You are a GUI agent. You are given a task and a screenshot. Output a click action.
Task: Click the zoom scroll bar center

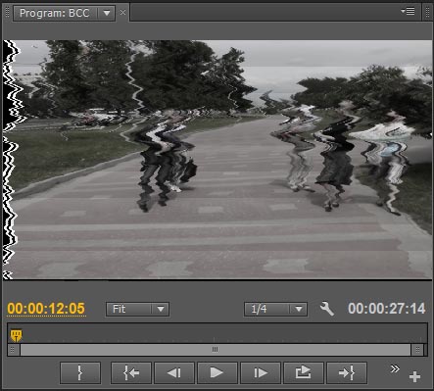click(x=215, y=350)
